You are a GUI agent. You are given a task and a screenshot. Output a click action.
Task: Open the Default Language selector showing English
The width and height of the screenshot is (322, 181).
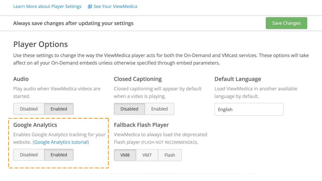[249, 109]
